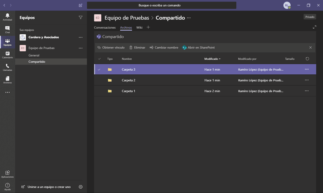Open the Wiki tab
The width and height of the screenshot is (323, 193).
tap(139, 27)
